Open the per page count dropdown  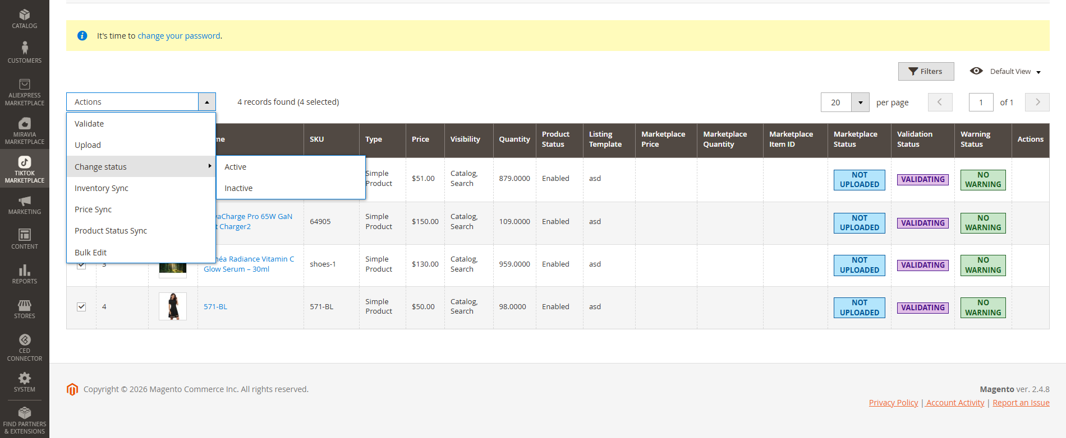coord(860,102)
